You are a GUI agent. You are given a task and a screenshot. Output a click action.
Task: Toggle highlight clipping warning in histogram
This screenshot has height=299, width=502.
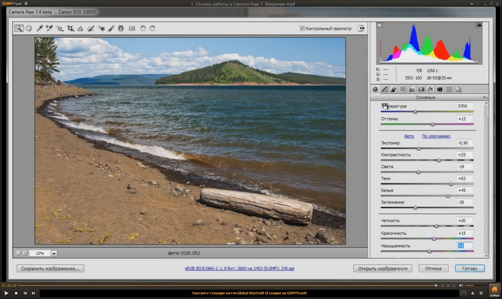[479, 25]
